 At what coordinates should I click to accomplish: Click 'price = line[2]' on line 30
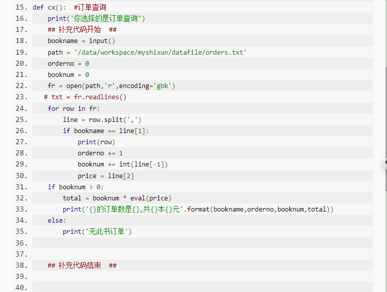click(x=106, y=176)
